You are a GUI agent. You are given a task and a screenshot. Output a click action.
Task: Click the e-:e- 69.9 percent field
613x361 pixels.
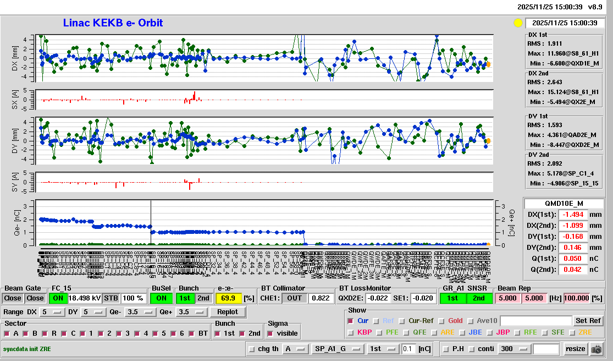tap(228, 298)
